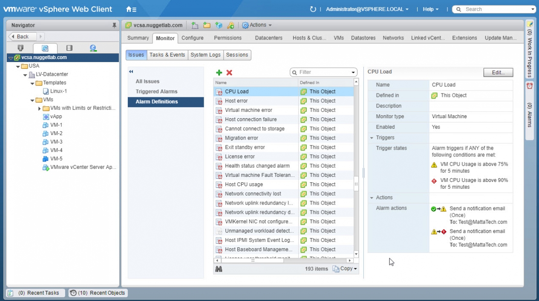Click the Back button in Navigator
Viewport: 539px width, 301px height.
23,37
